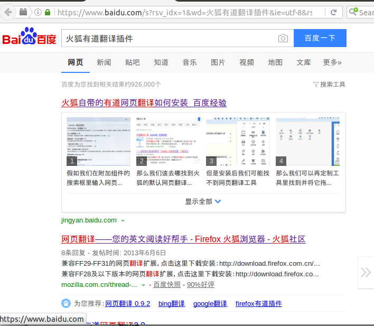374x326 pixels.
Task: Click text 8条回复 - 发帖时间: 2013年6月6日
Action: pyautogui.click(x=114, y=253)
